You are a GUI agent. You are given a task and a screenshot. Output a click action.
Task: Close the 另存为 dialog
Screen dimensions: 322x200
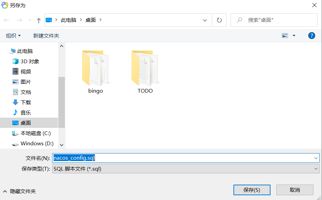314,5
